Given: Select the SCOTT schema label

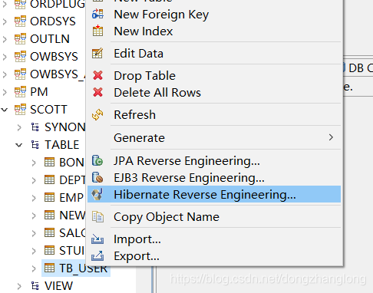Looking at the screenshot, I should pos(48,110).
